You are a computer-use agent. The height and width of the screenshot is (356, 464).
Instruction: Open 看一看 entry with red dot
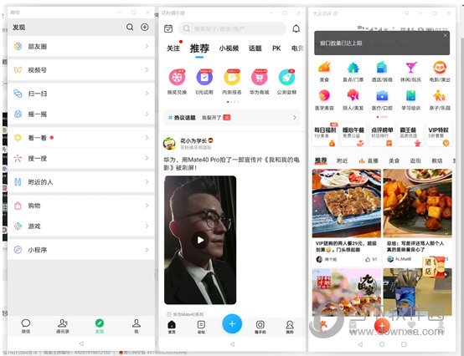(81, 138)
